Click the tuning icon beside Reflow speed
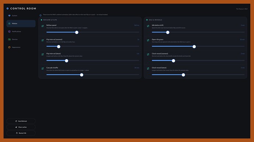Screen dimensions: 254x142 [x=43, y=26]
